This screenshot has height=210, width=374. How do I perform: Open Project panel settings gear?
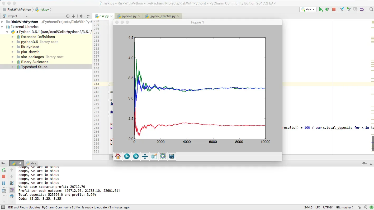[82, 16]
